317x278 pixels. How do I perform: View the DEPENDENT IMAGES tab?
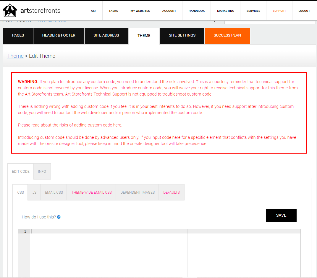click(x=137, y=192)
